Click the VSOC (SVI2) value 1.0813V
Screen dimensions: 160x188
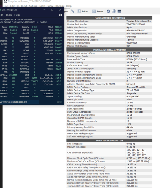[58, 38]
